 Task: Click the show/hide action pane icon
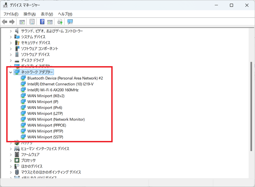(50, 22)
